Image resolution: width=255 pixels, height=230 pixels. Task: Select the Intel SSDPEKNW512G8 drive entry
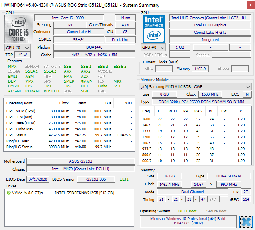84,193
